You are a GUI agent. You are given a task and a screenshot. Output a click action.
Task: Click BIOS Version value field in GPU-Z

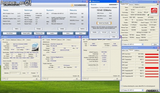click(x=138, y=15)
